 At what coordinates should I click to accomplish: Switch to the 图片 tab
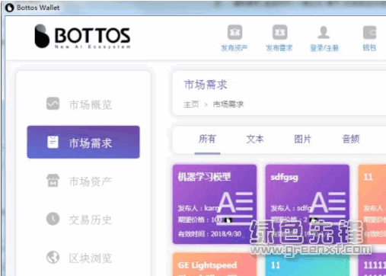[302, 139]
